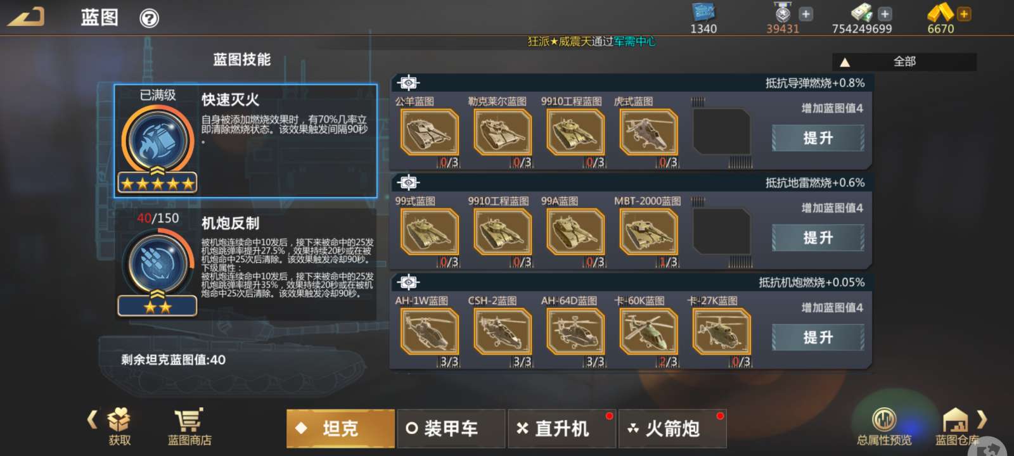Add cash using the plus icon
This screenshot has height=456, width=1014.
coord(885,13)
